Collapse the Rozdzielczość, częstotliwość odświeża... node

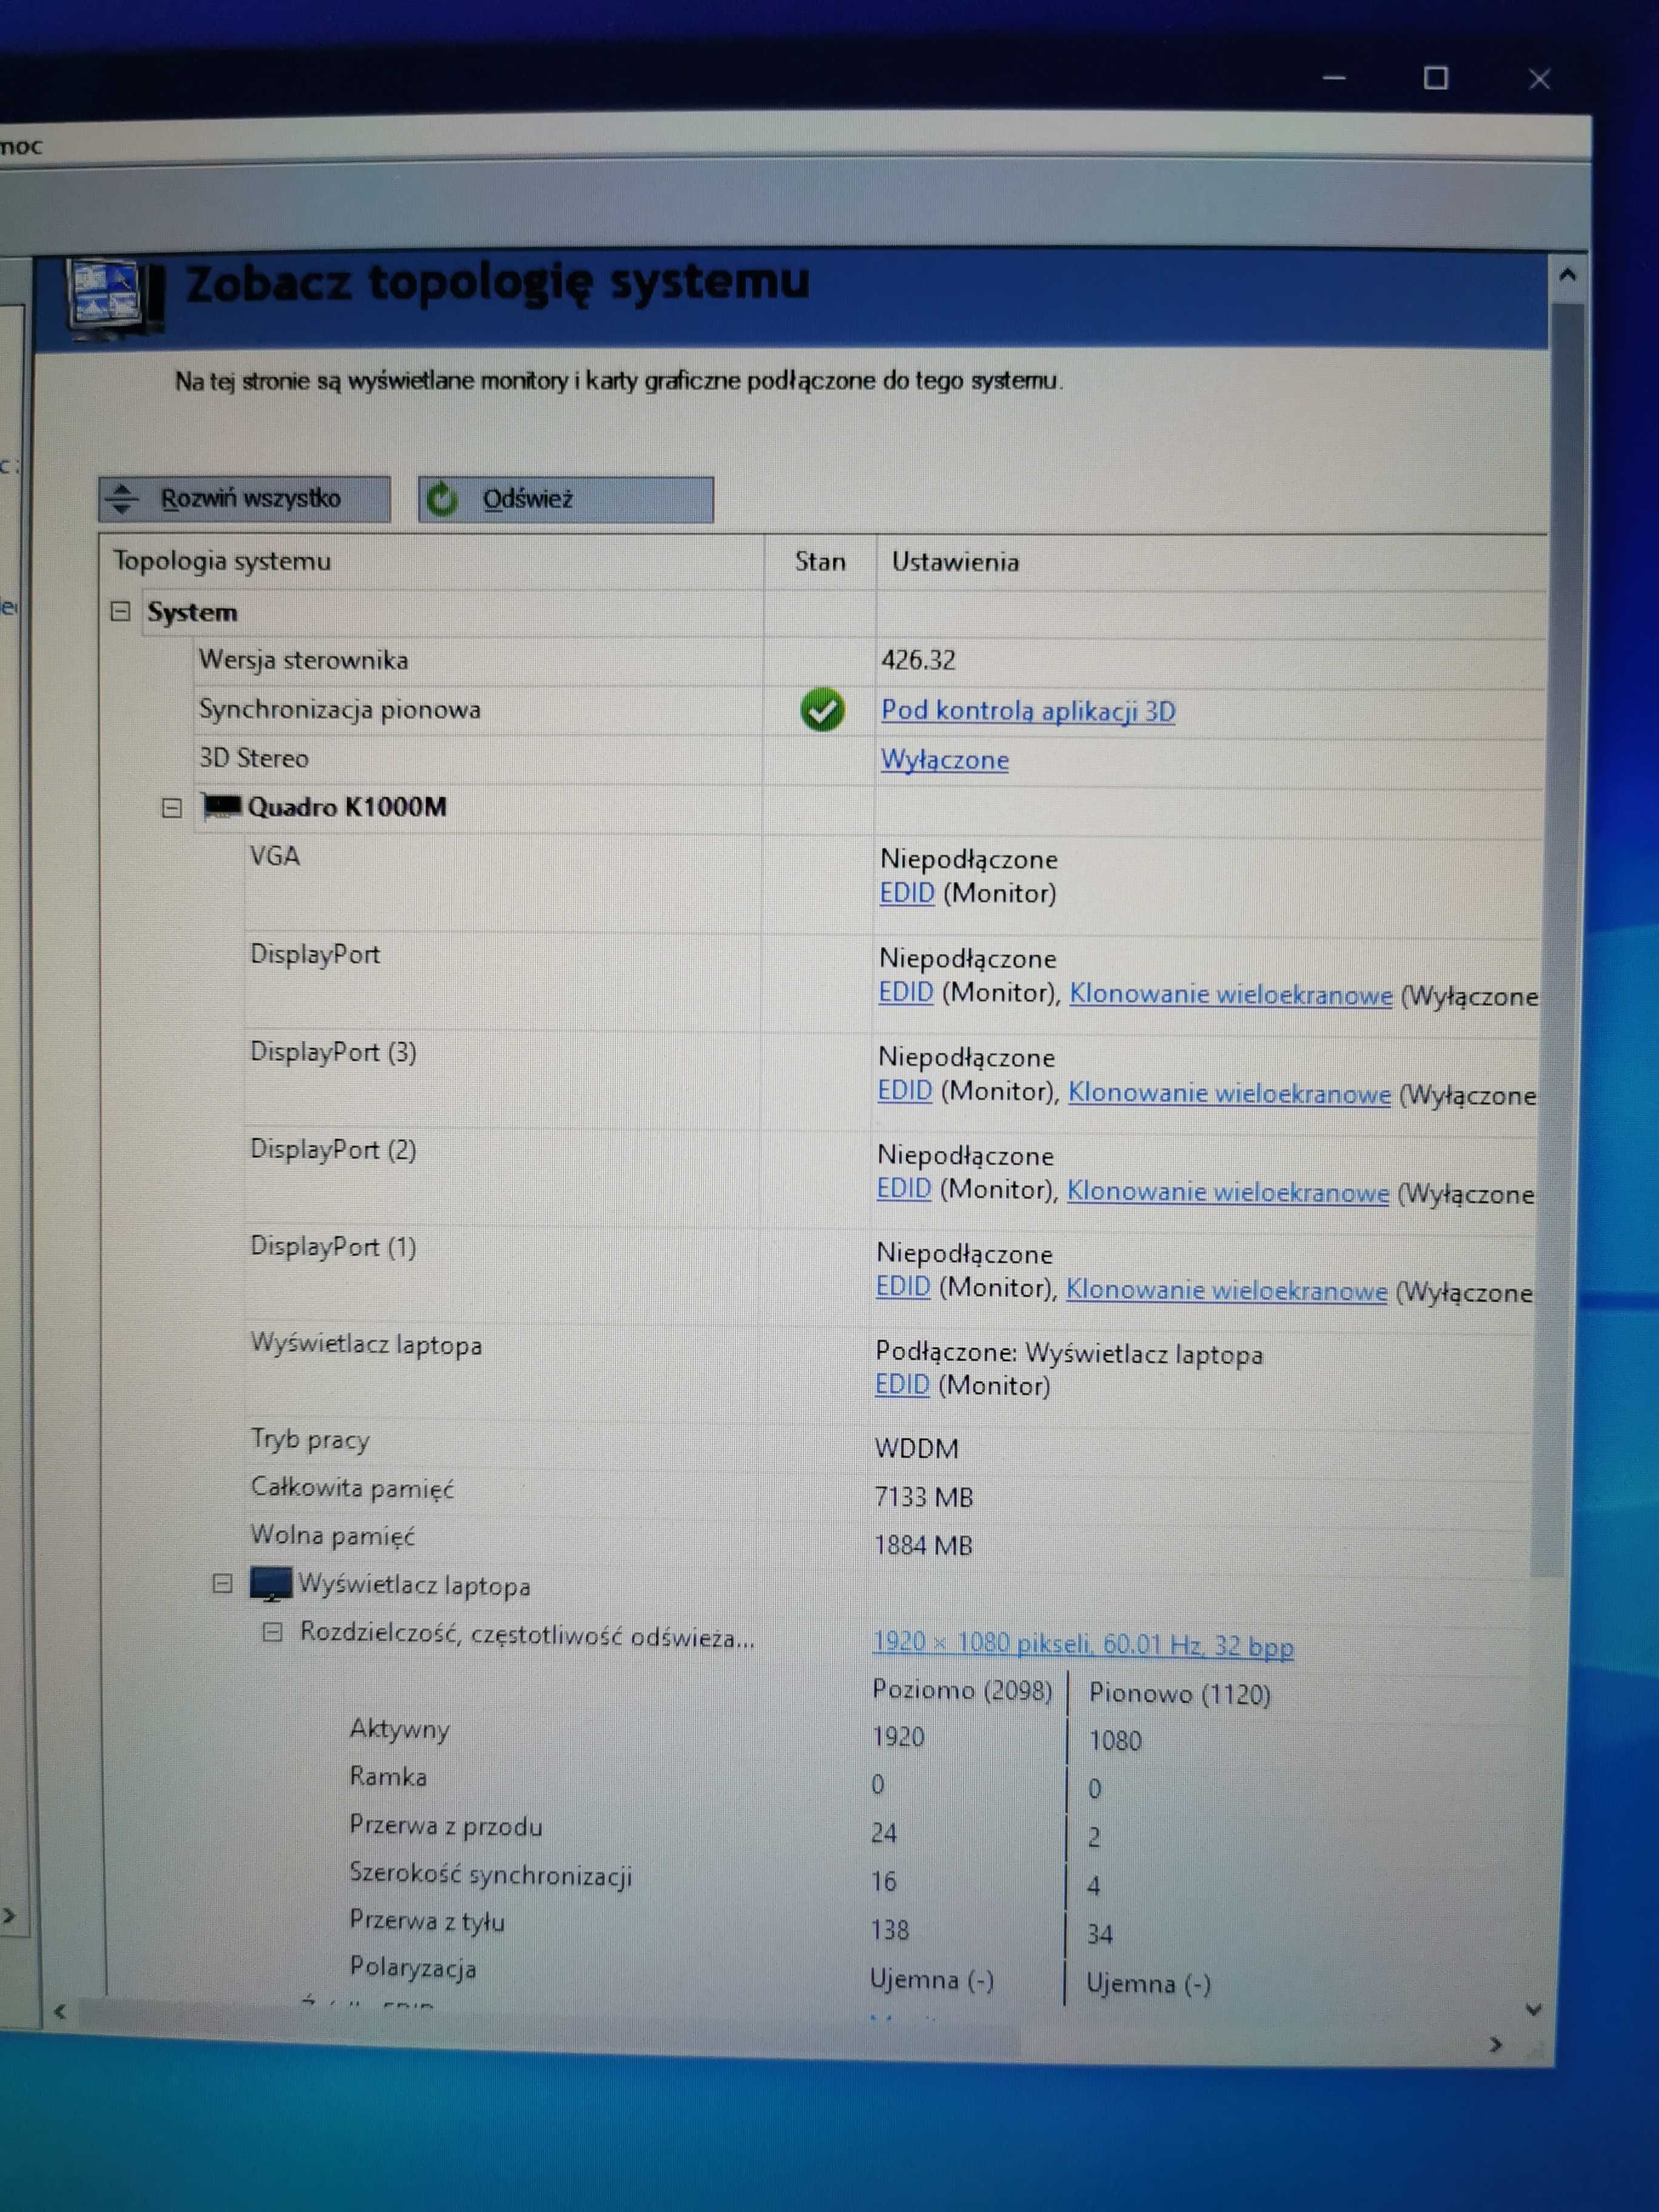(x=272, y=1632)
